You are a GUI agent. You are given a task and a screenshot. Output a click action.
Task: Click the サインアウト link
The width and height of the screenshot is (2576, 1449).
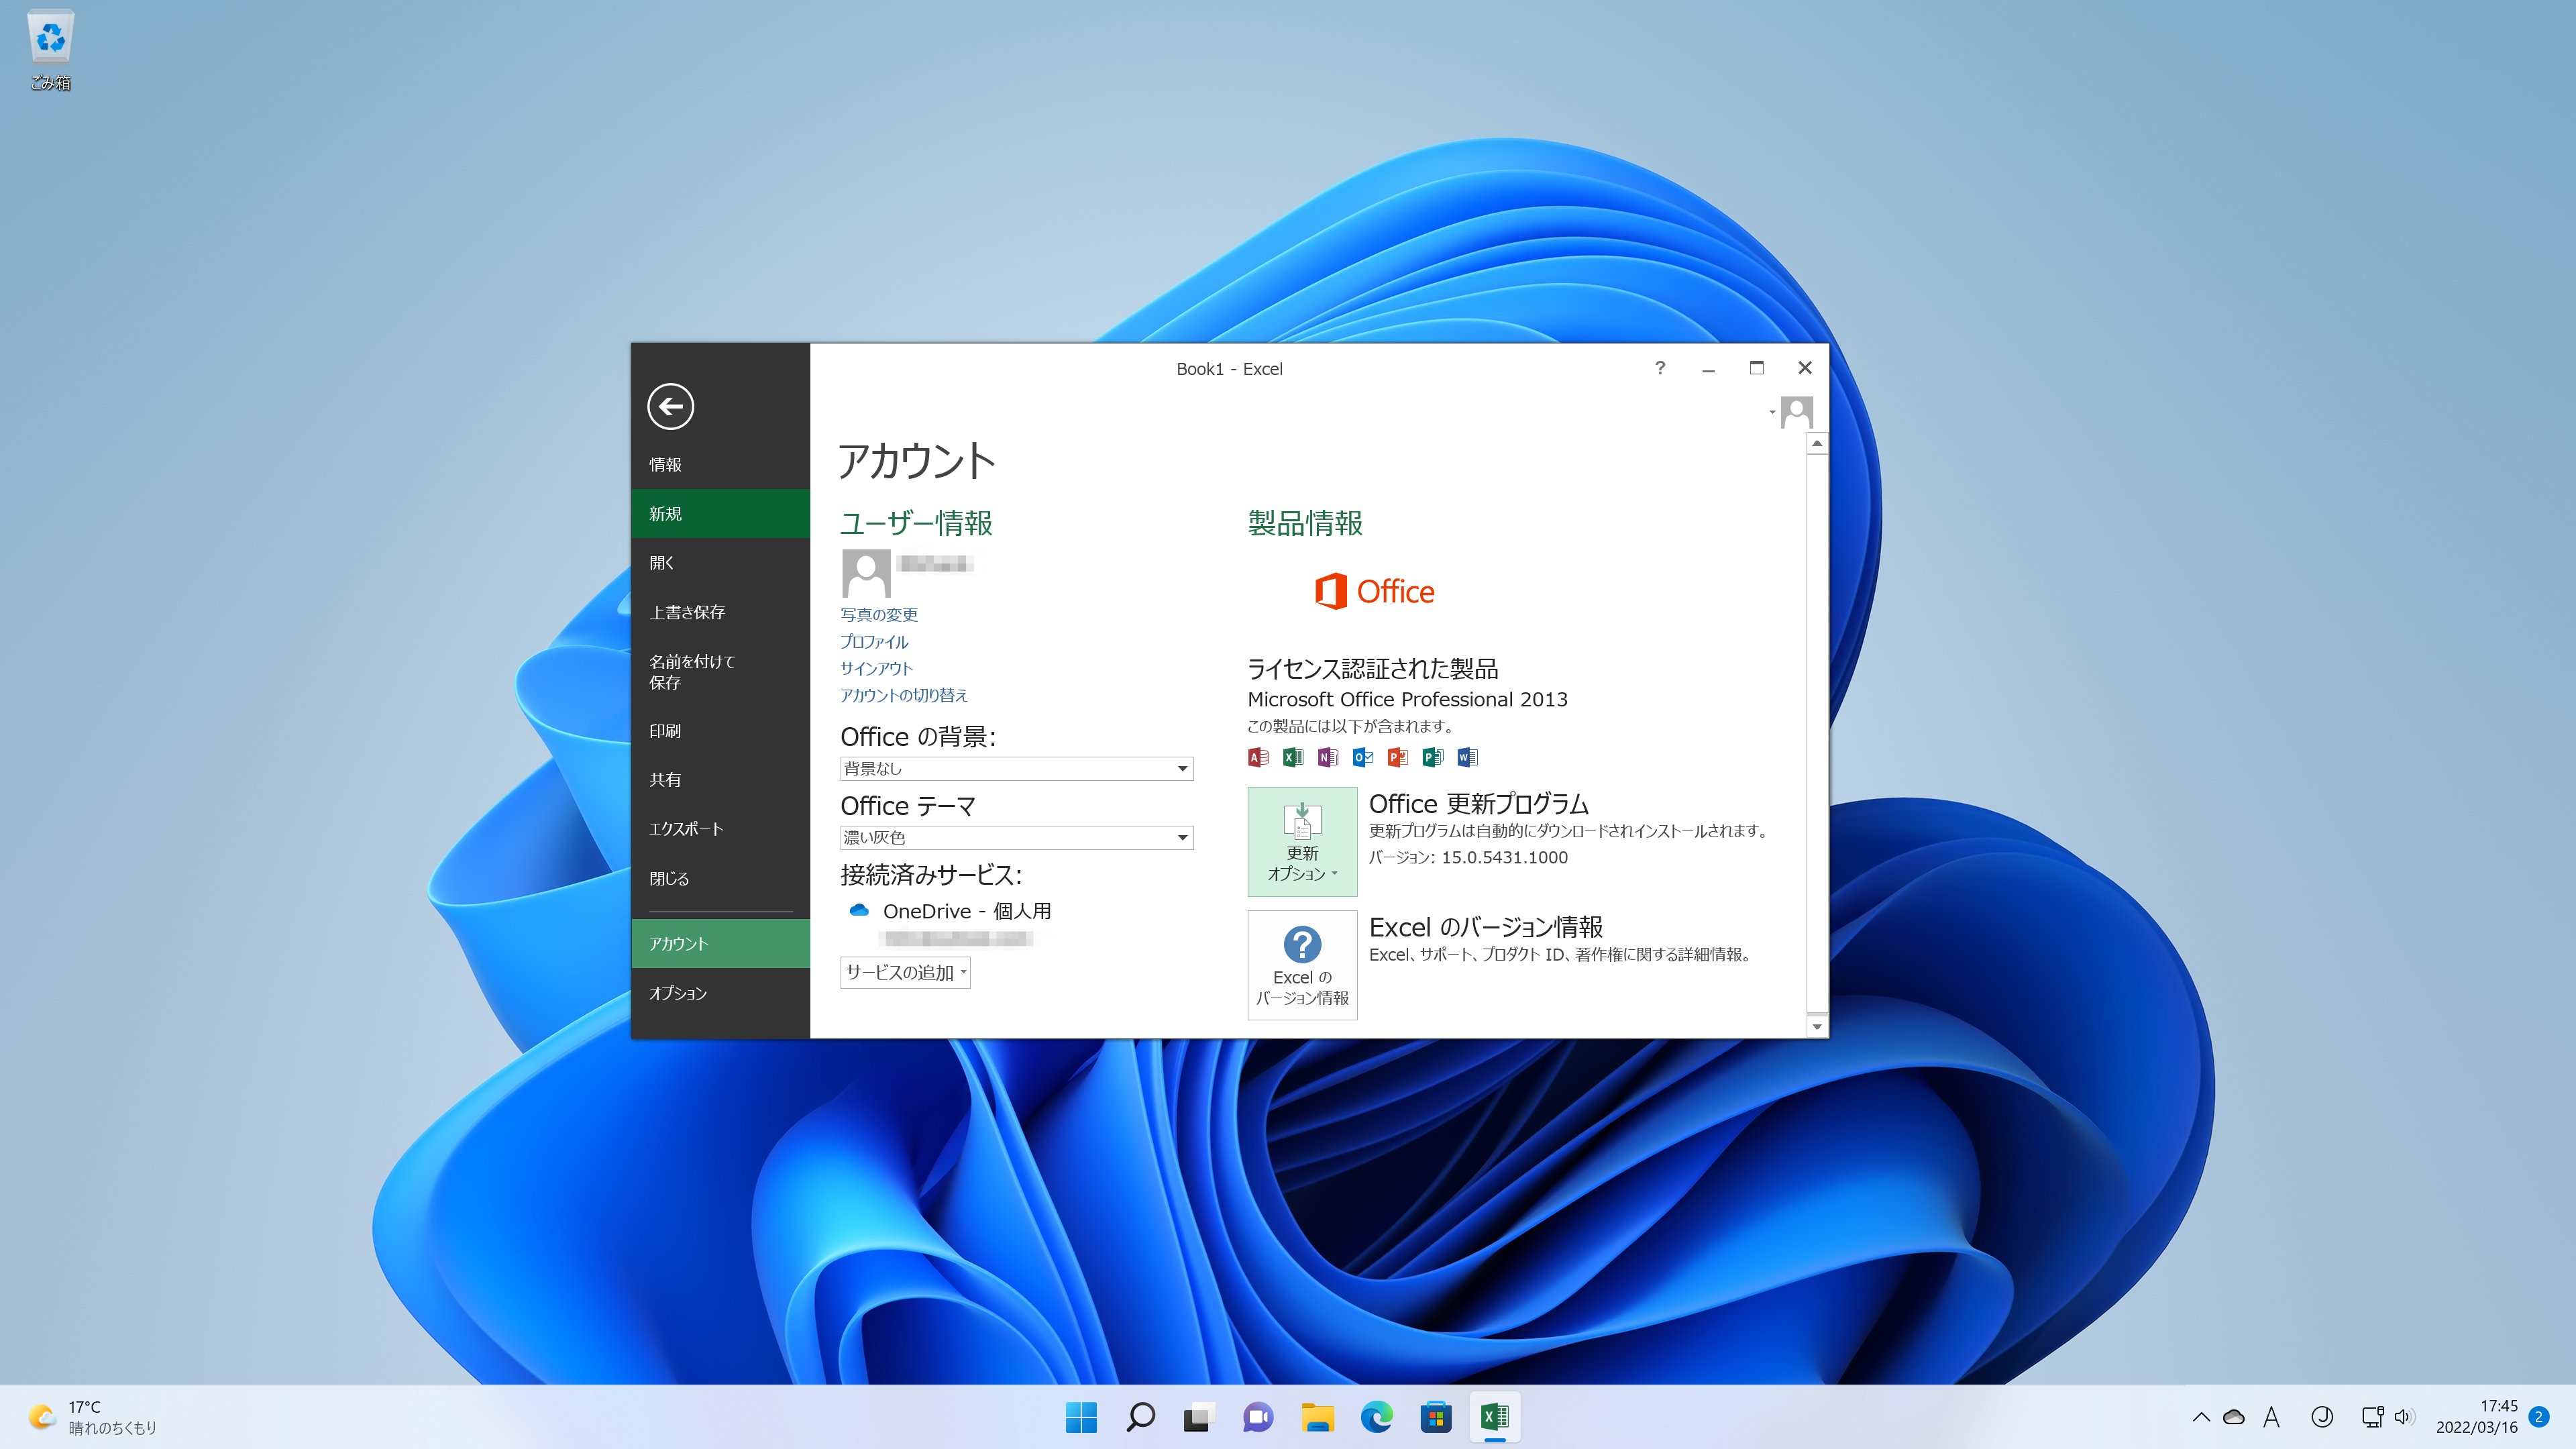click(x=876, y=668)
